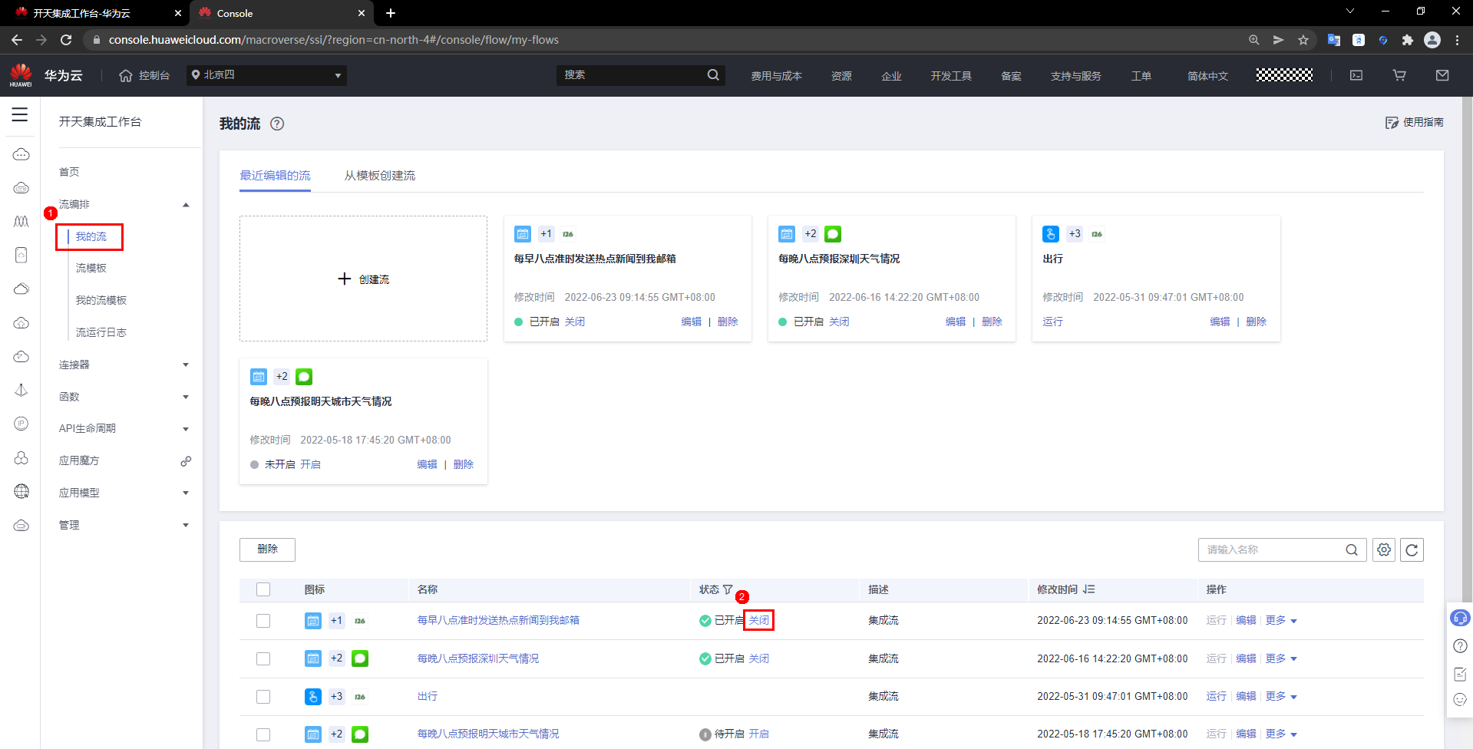Open 开发工具 top menu
Image resolution: width=1473 pixels, height=749 pixels.
pyautogui.click(x=951, y=76)
